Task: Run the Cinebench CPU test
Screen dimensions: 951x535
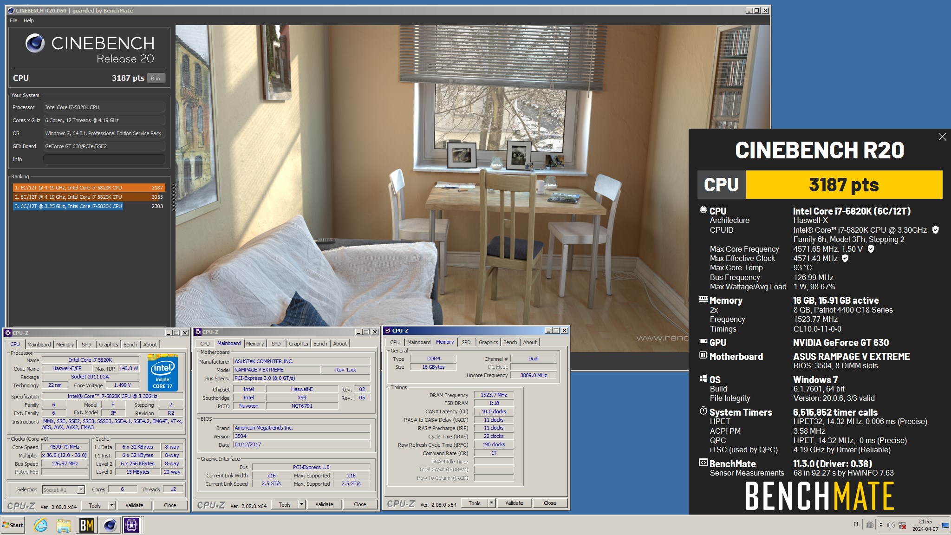Action: pyautogui.click(x=156, y=78)
